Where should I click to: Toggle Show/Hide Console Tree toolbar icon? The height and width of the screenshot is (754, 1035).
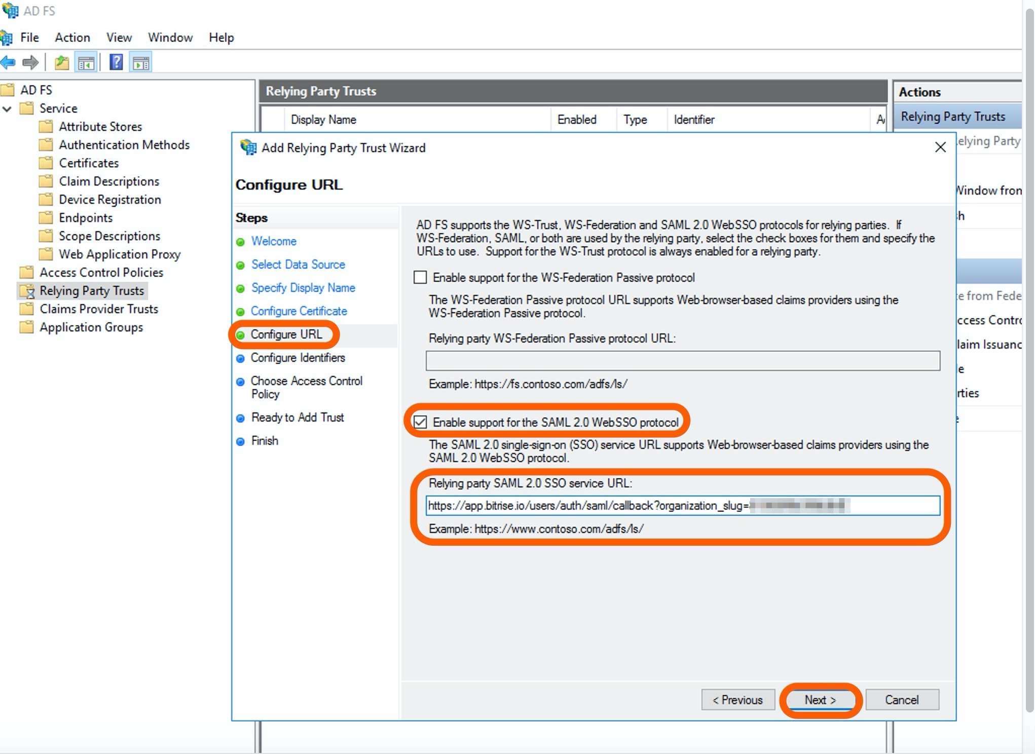86,62
